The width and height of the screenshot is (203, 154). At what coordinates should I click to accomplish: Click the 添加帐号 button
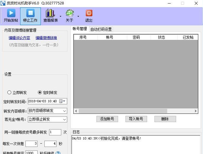[107, 119]
